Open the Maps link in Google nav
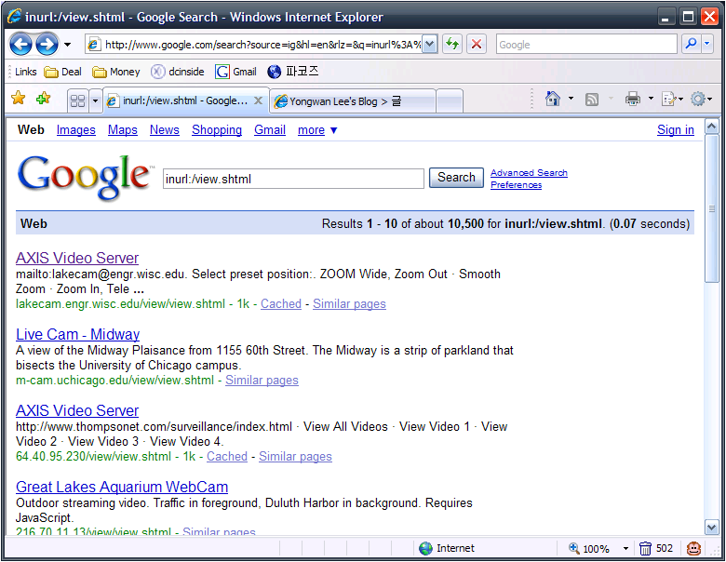Screen dimensions: 726x562 point(122,130)
